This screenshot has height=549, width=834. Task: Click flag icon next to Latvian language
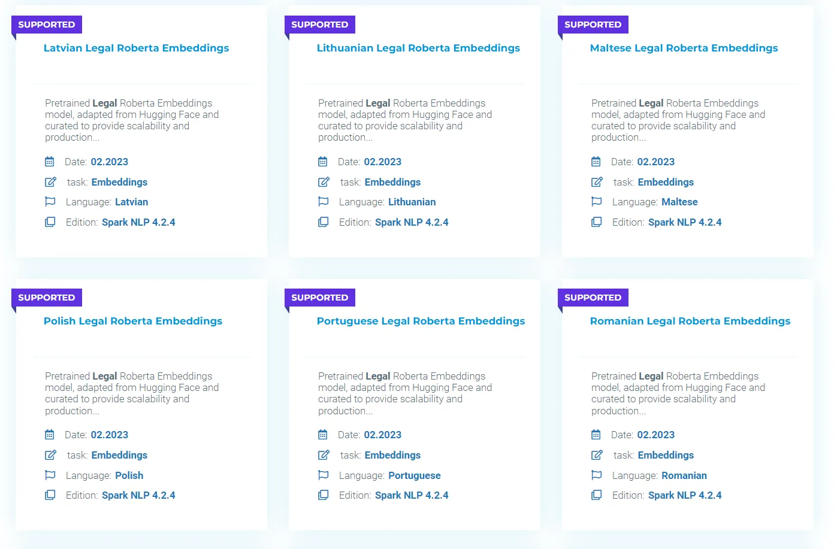pos(50,202)
